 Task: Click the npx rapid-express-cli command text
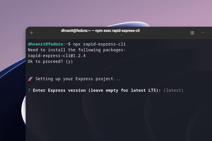click(99, 44)
